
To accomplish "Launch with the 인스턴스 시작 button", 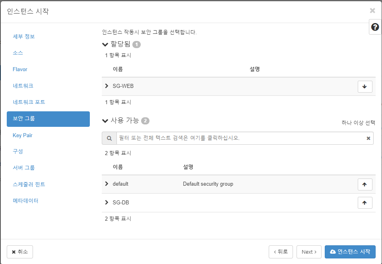I will click(x=350, y=252).
